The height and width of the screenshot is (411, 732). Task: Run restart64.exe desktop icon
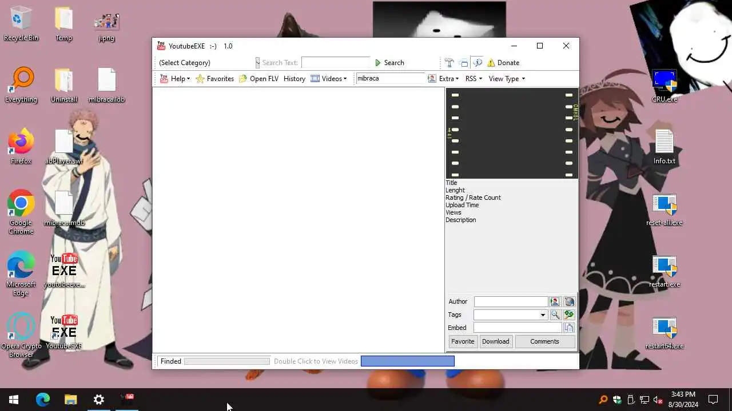coord(665,332)
